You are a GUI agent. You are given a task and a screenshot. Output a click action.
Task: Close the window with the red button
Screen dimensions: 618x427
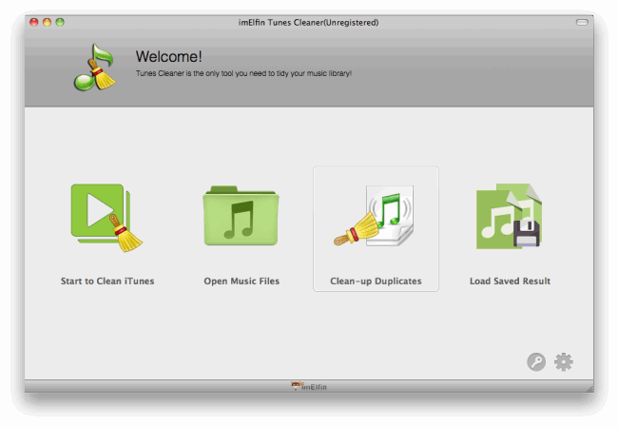(34, 22)
